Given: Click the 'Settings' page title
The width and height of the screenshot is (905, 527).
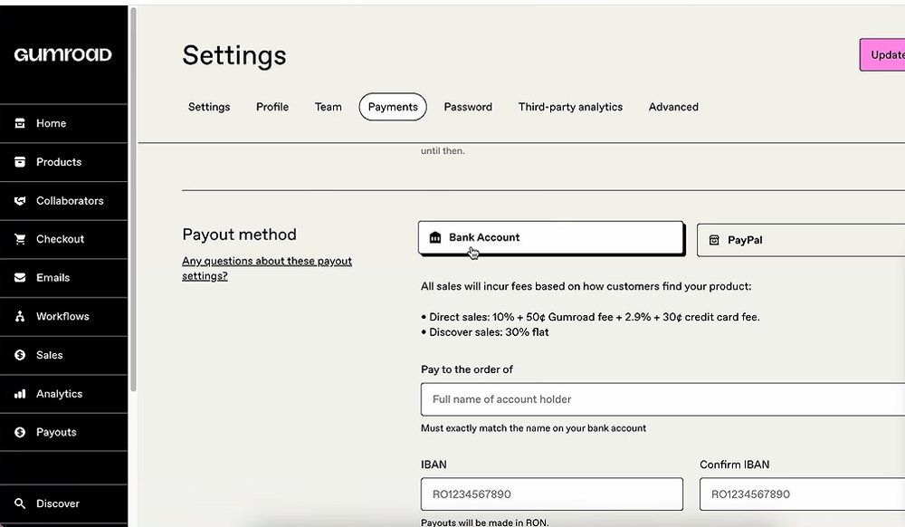Looking at the screenshot, I should [234, 55].
